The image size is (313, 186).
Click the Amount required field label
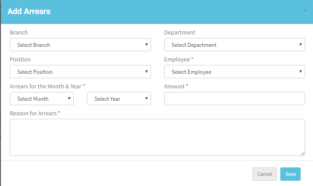[x=176, y=87]
